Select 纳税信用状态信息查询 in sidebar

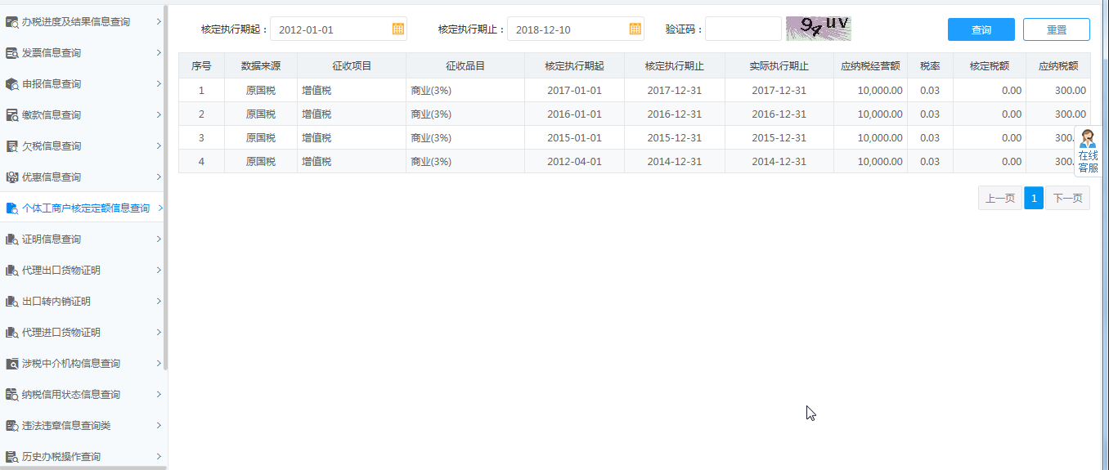(x=71, y=395)
